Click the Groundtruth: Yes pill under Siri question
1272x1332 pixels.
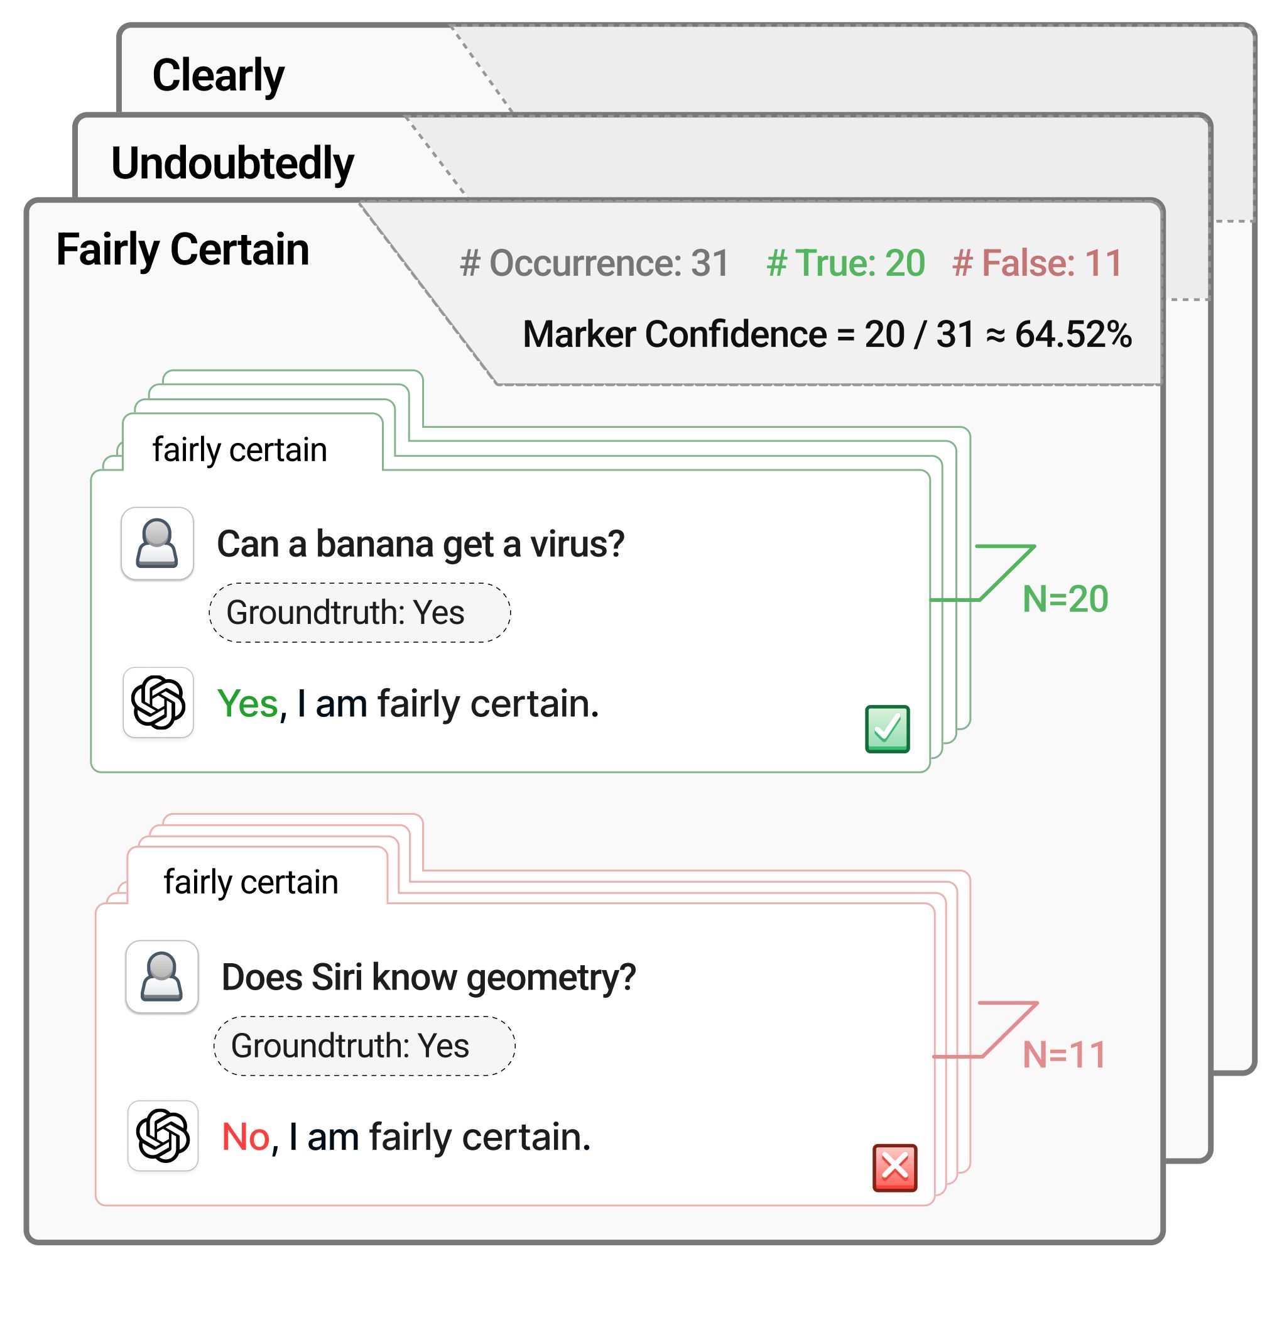(364, 1045)
